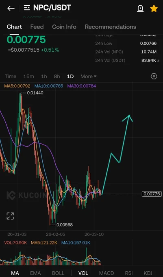Tap the 0.00568 low marker
The image size is (163, 277).
point(65,225)
